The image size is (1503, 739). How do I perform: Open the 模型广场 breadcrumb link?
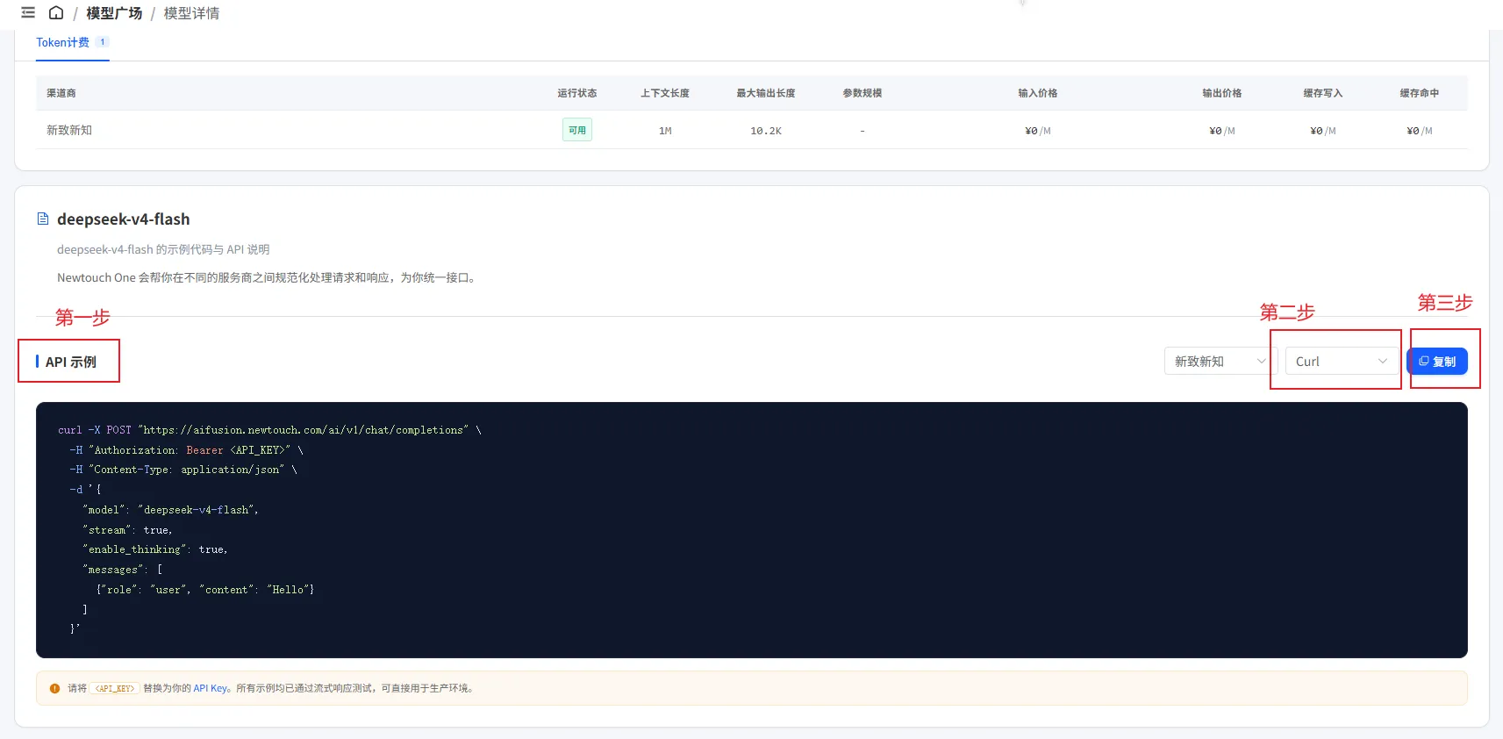pyautogui.click(x=114, y=13)
